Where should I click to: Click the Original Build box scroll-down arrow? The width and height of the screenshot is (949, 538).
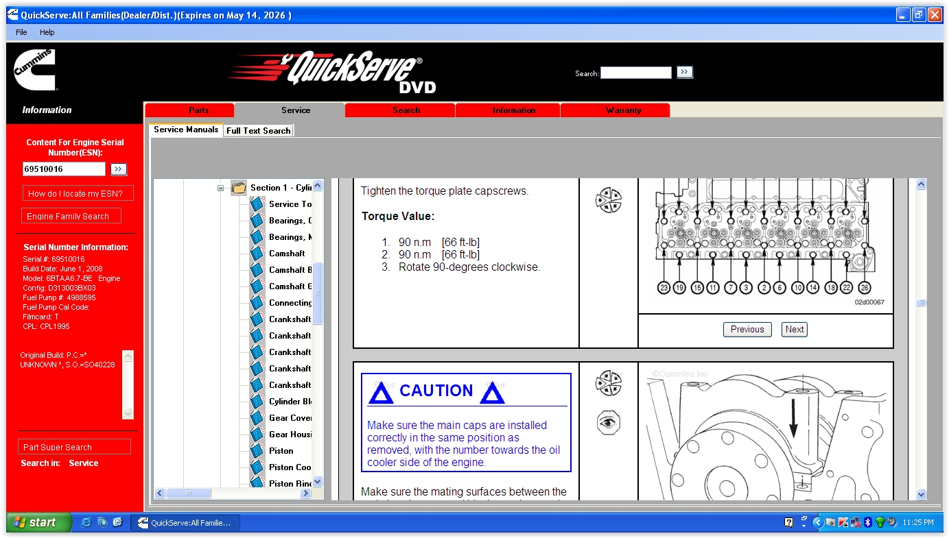(128, 413)
